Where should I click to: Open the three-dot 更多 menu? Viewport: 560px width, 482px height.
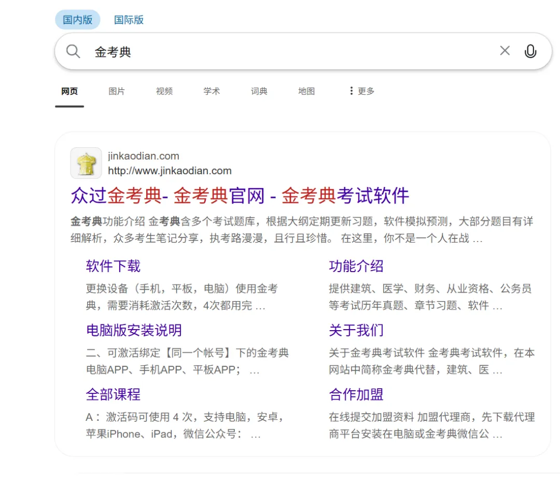coord(362,91)
